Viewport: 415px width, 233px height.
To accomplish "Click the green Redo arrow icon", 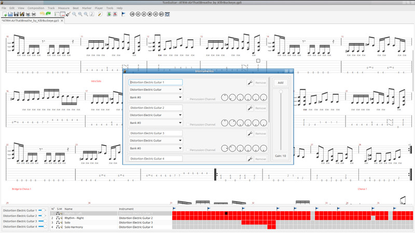I will (48, 14).
